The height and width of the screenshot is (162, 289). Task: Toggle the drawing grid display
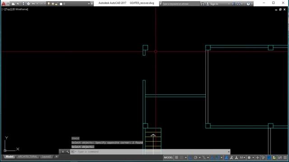pyautogui.click(x=177, y=157)
